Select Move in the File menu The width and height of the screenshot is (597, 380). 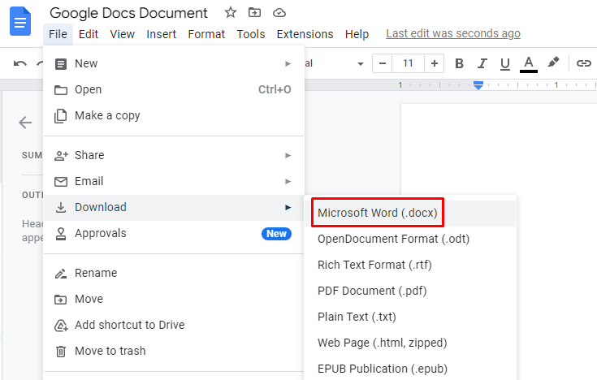174,299
